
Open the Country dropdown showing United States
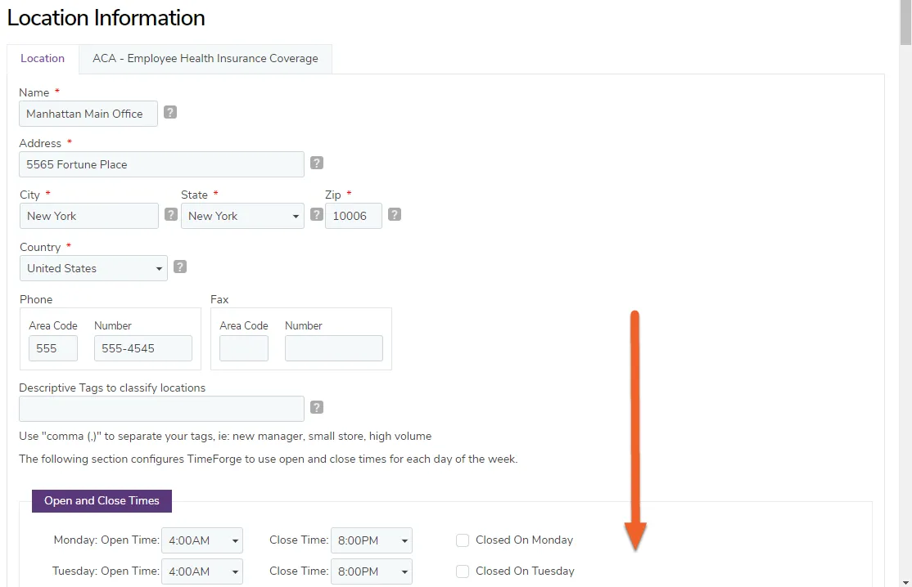[93, 268]
